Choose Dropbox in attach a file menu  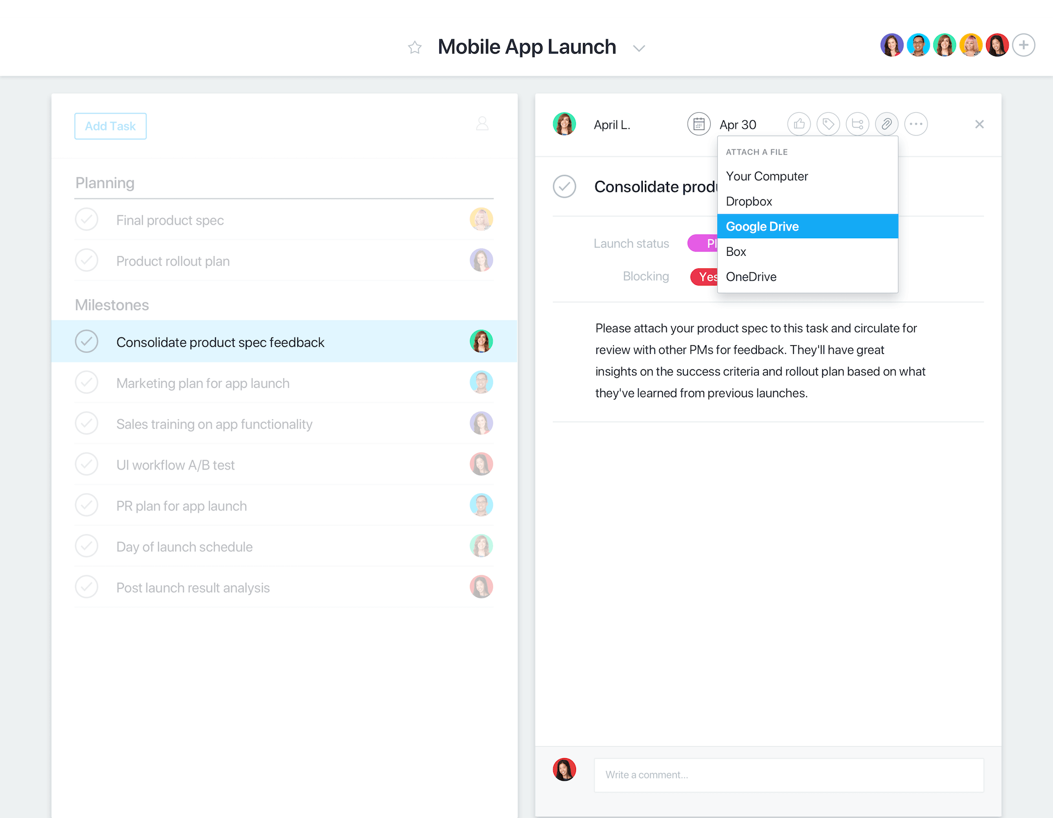pos(749,201)
